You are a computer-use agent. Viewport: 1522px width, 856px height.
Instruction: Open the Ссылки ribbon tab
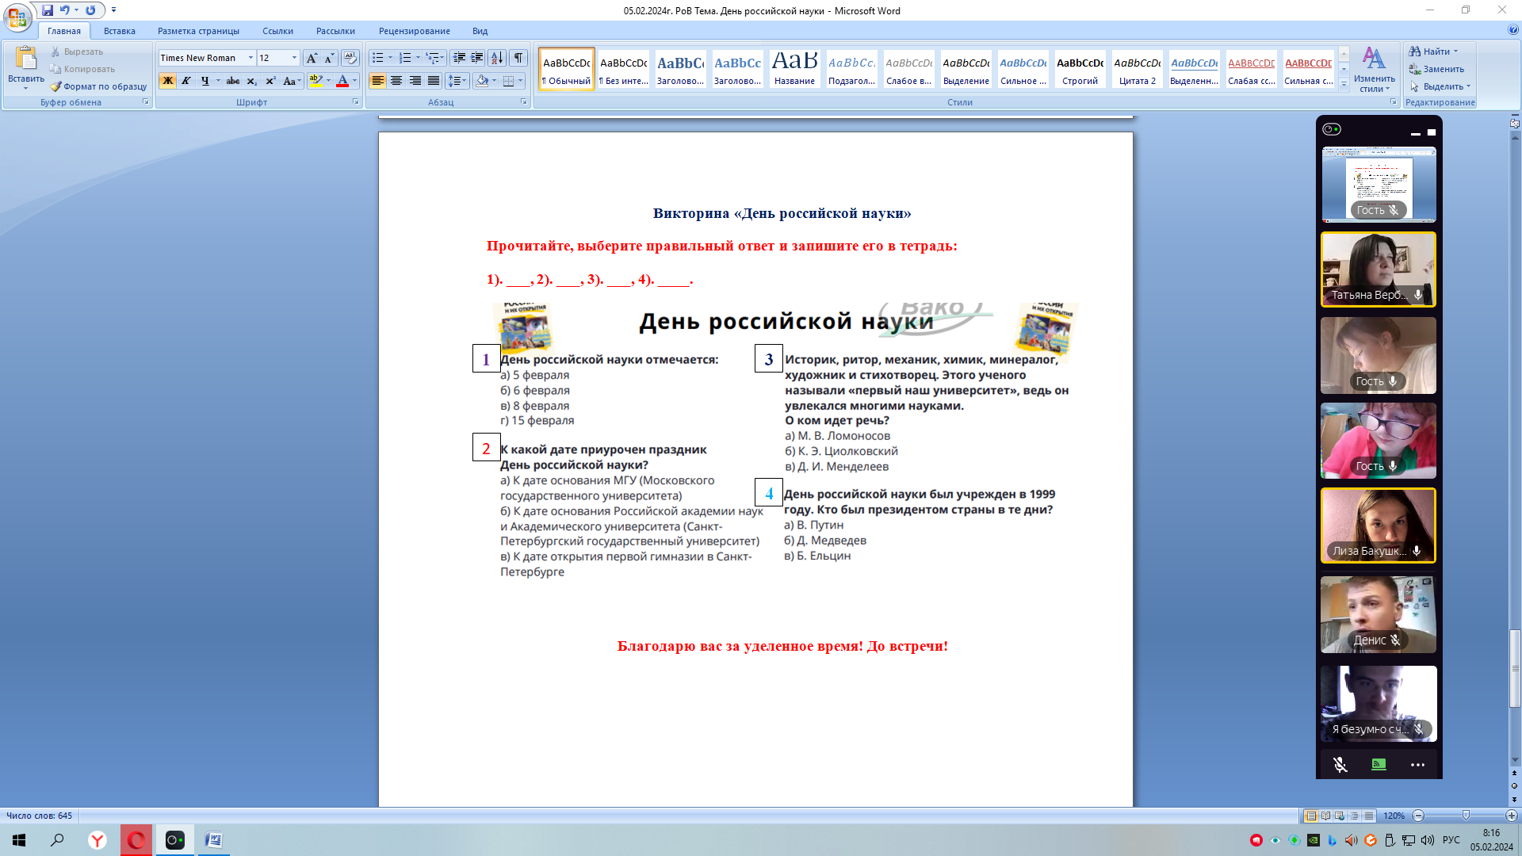(277, 31)
